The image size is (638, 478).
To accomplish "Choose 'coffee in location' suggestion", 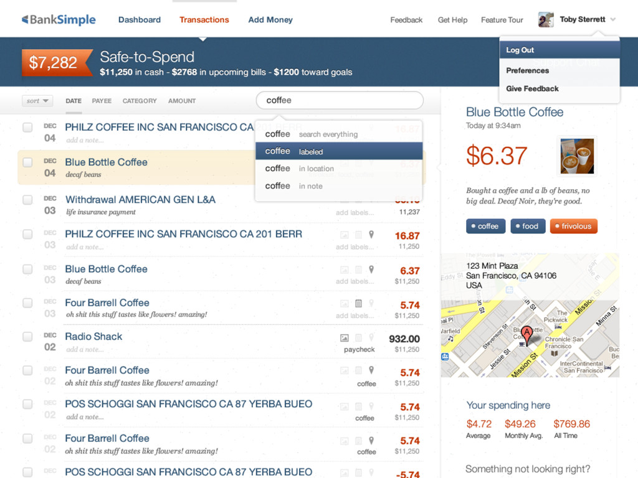I will [339, 168].
